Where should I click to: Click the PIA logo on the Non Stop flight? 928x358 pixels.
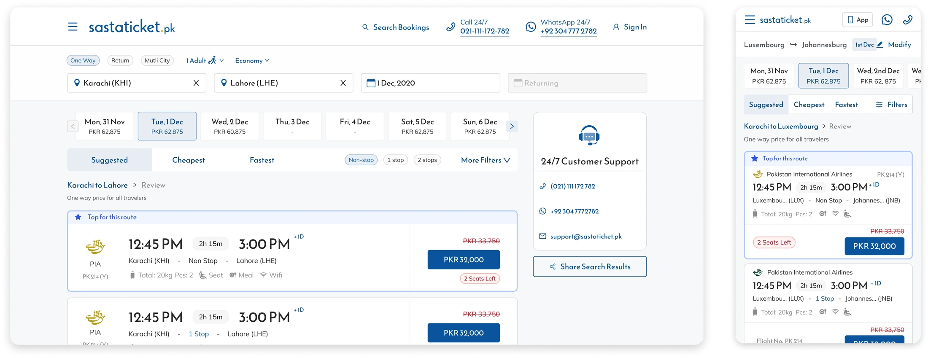point(95,246)
